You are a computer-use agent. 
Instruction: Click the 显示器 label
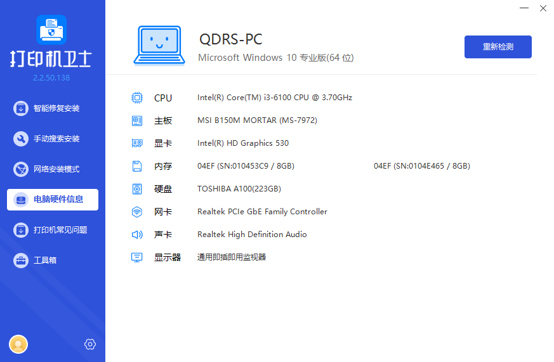pyautogui.click(x=168, y=257)
